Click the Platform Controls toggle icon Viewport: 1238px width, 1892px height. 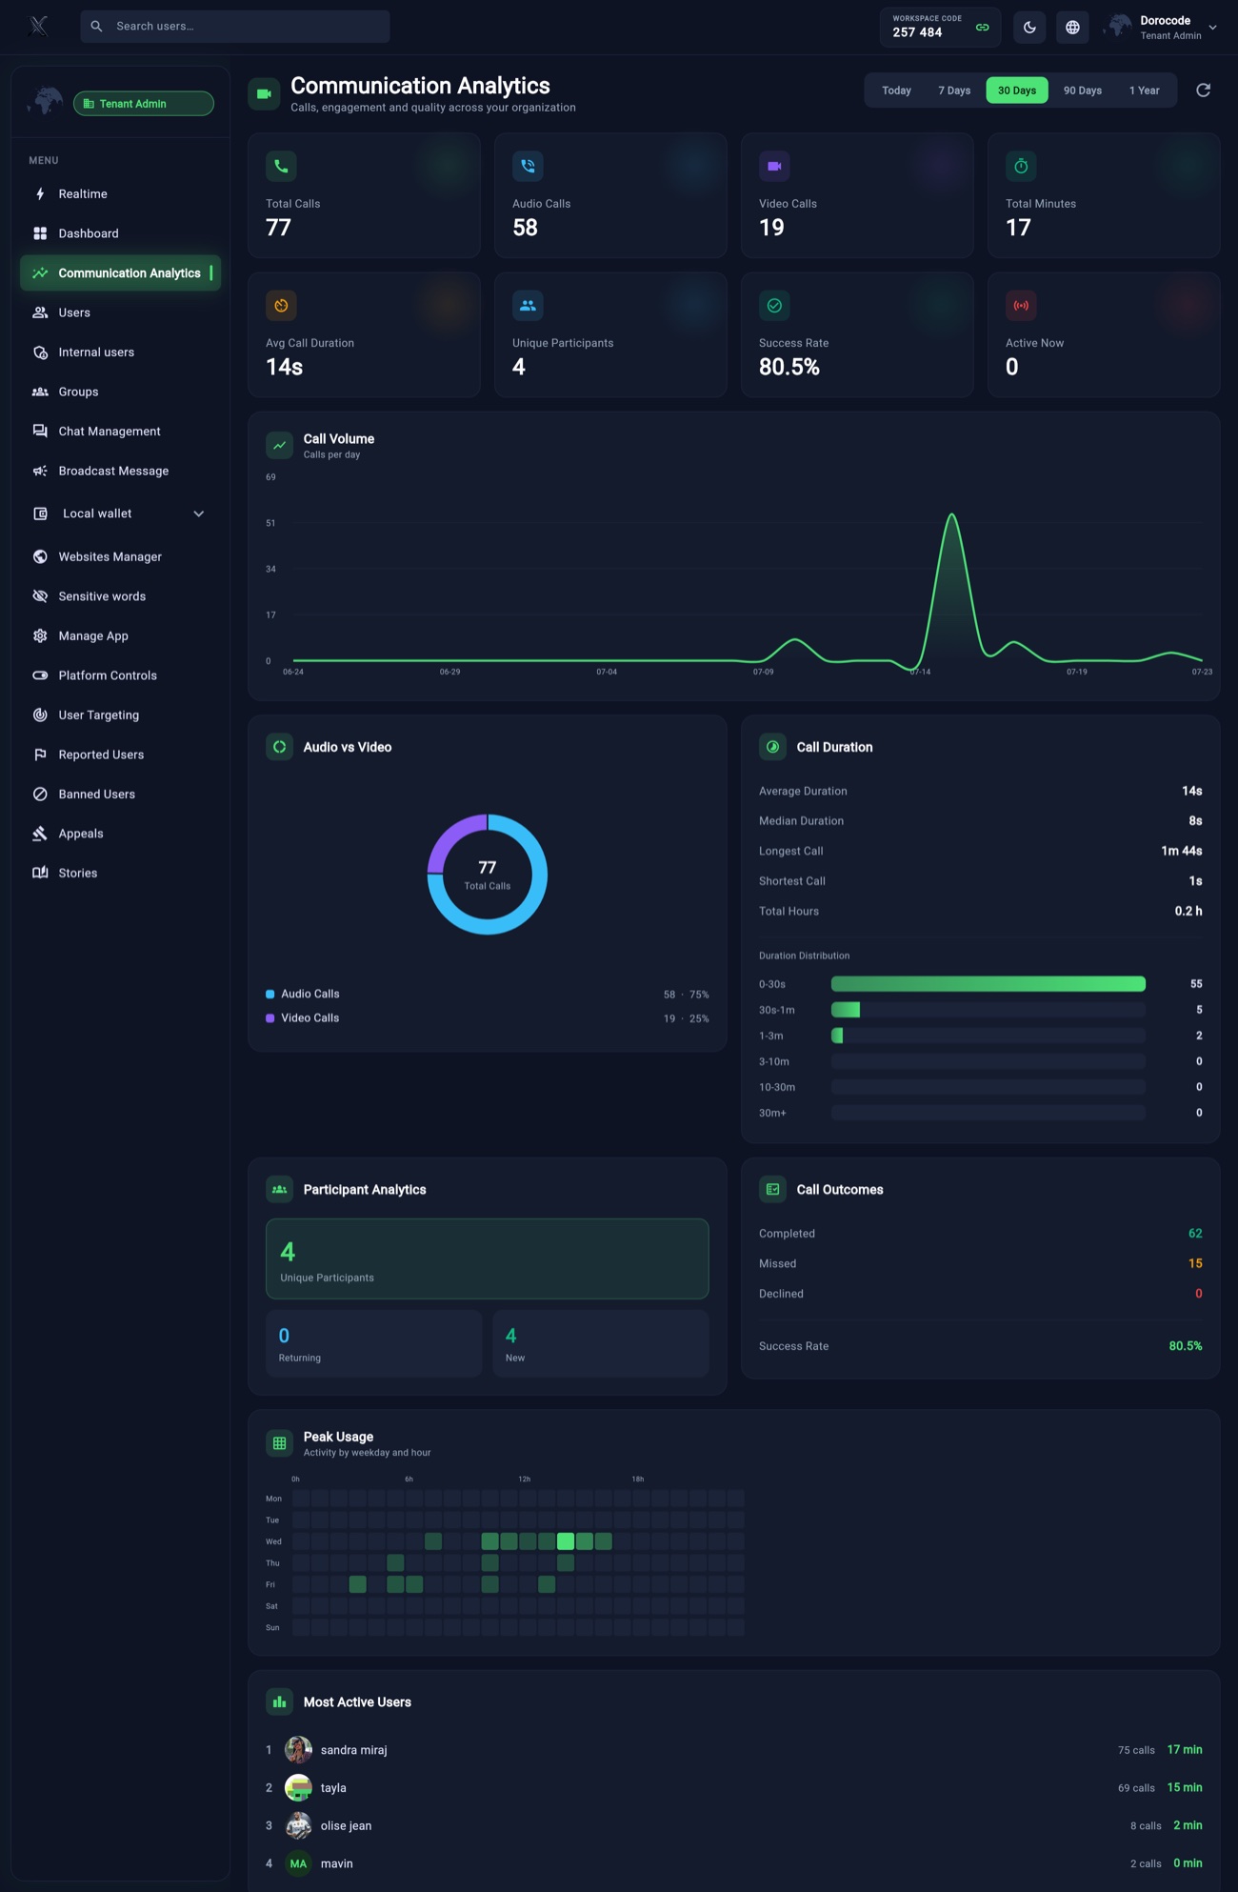[x=40, y=675]
